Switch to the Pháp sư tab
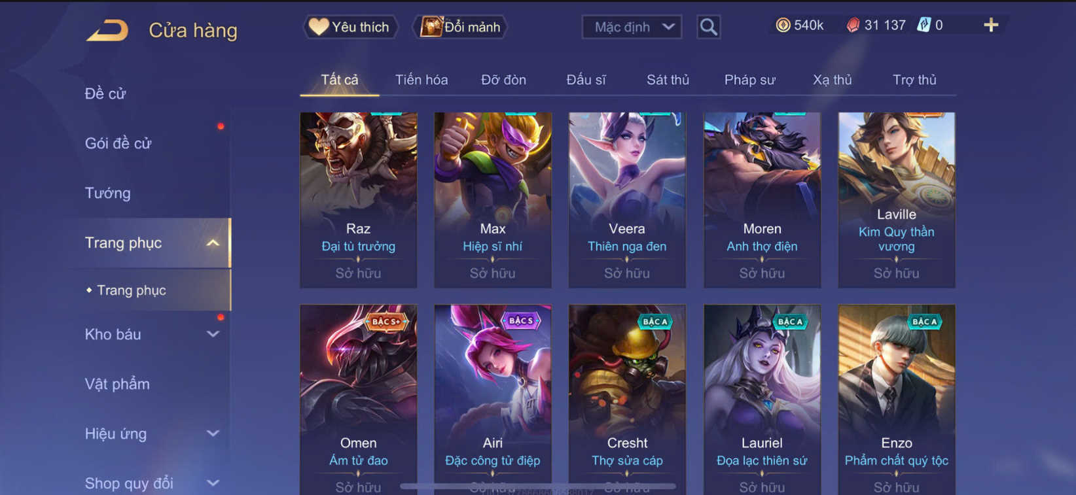 click(749, 80)
